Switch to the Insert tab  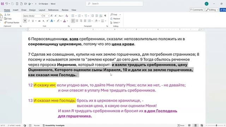[16, 10]
